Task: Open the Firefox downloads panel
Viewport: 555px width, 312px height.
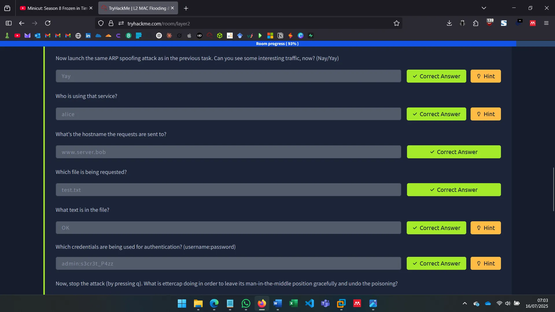Action: (449, 23)
